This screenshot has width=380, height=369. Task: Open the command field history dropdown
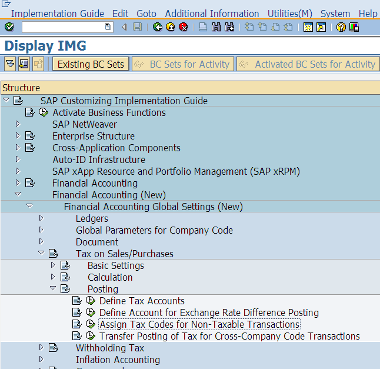click(x=108, y=27)
